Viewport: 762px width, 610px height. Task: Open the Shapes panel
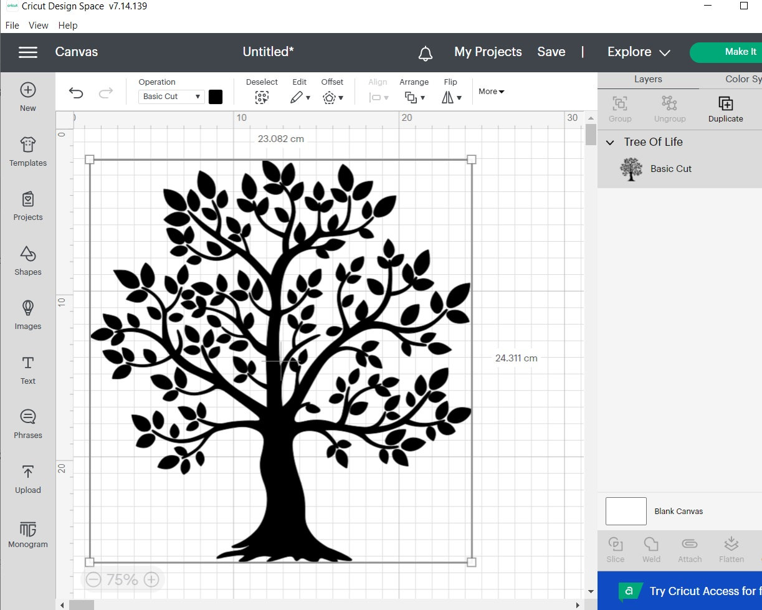[x=27, y=262]
